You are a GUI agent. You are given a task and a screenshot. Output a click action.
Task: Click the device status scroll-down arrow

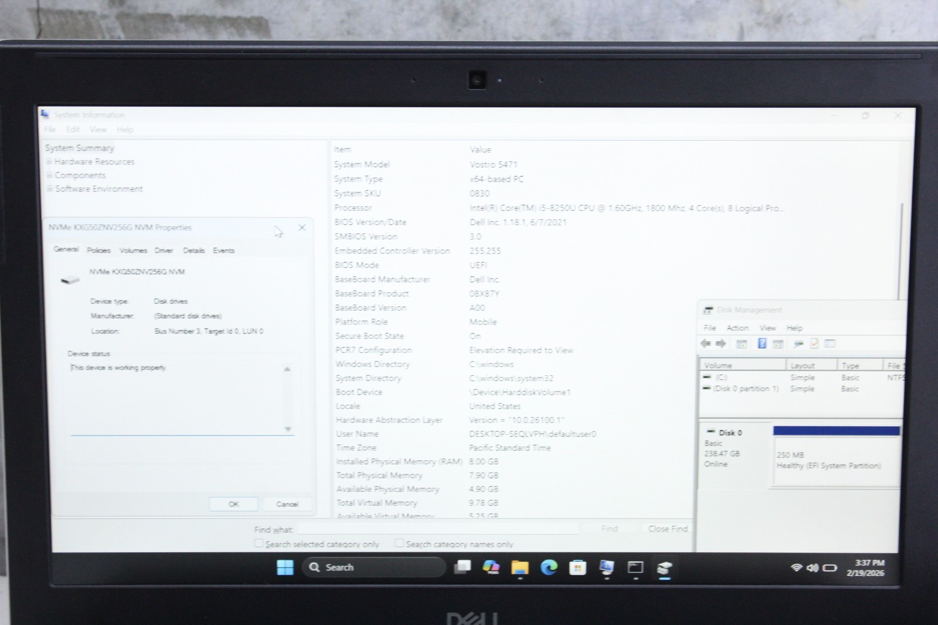click(287, 429)
